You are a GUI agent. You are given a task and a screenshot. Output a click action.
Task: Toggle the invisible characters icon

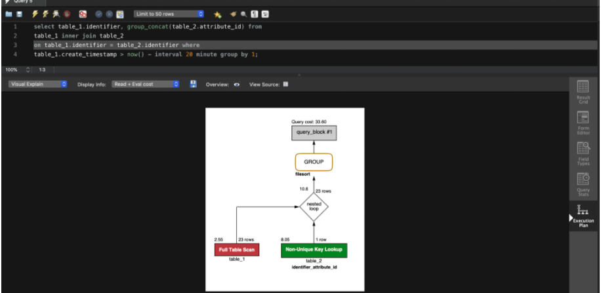tap(253, 14)
